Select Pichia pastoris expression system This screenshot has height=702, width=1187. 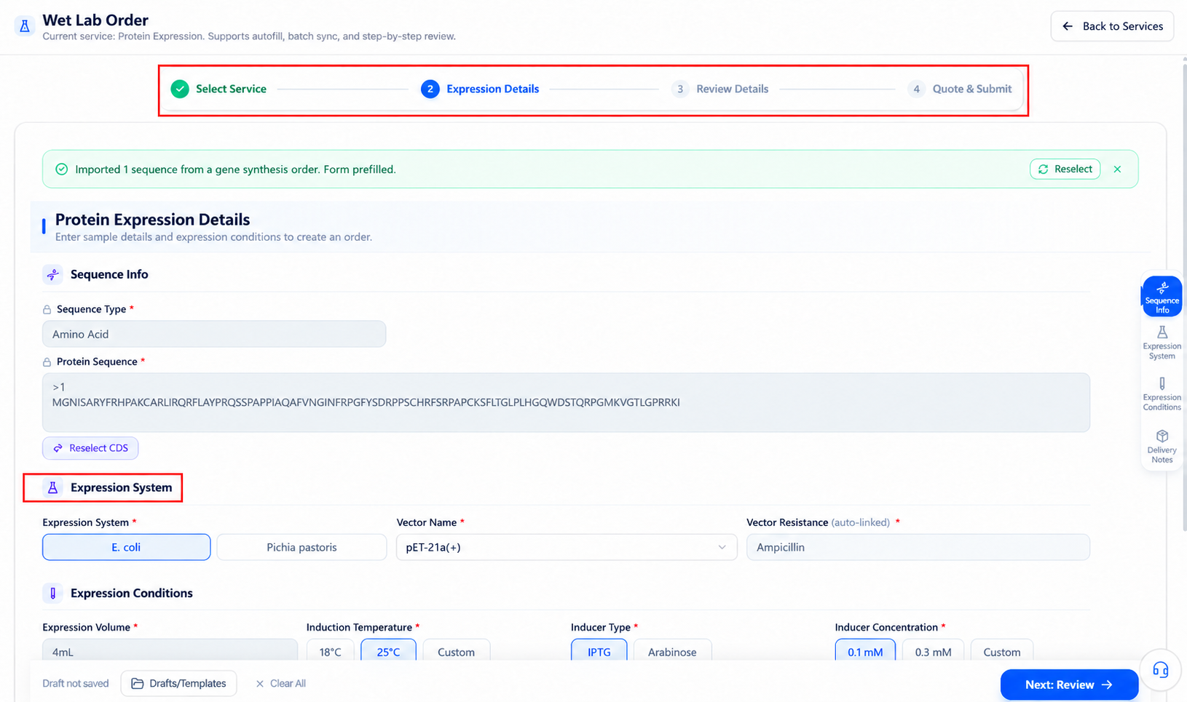click(301, 547)
